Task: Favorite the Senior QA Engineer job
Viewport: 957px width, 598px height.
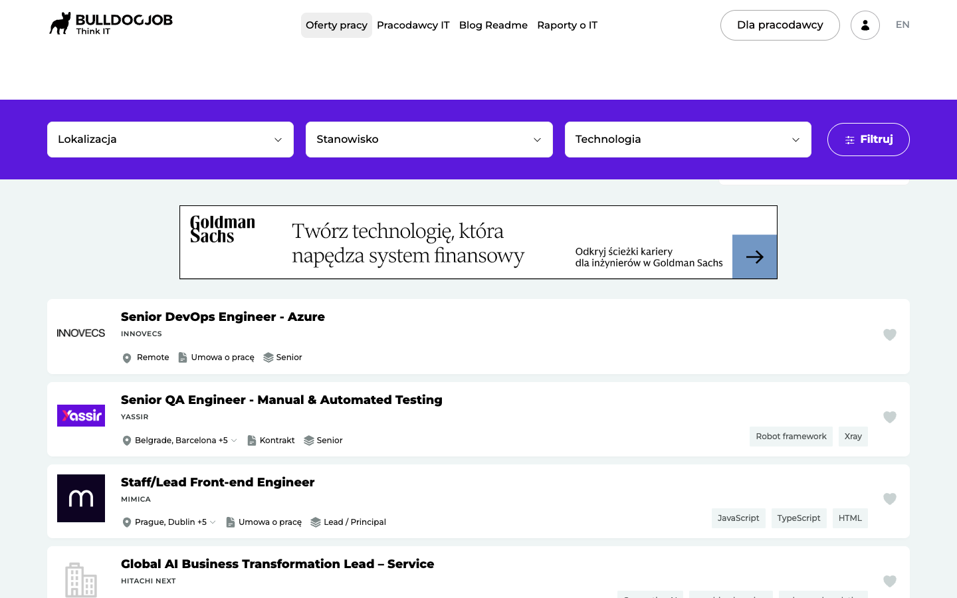Action: (x=890, y=417)
